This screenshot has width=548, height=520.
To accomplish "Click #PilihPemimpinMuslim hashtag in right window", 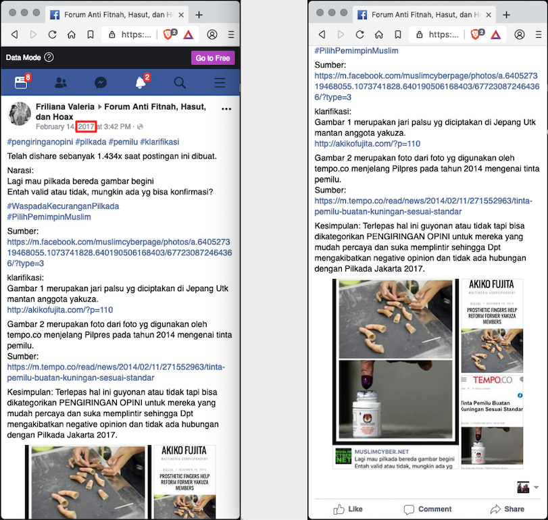I will (357, 51).
